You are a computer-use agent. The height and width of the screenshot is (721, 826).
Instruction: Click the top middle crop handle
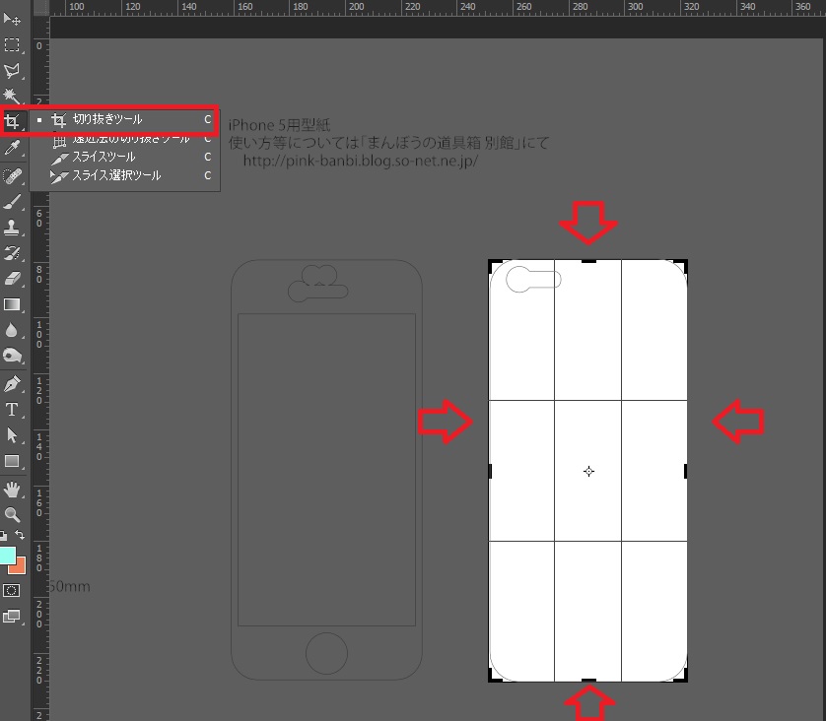tap(588, 260)
